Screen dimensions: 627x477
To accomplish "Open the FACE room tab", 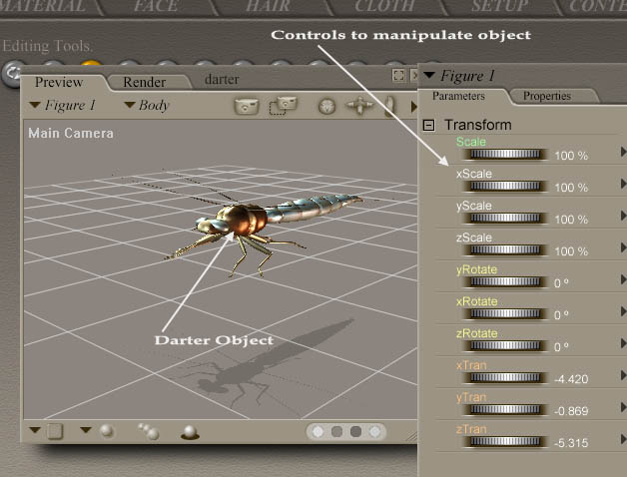I will tap(156, 6).
